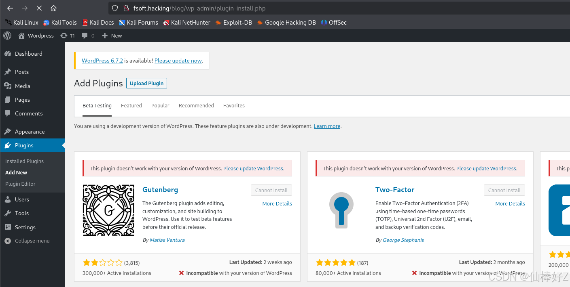
Task: Stop page loading with the X button
Action: (x=39, y=8)
